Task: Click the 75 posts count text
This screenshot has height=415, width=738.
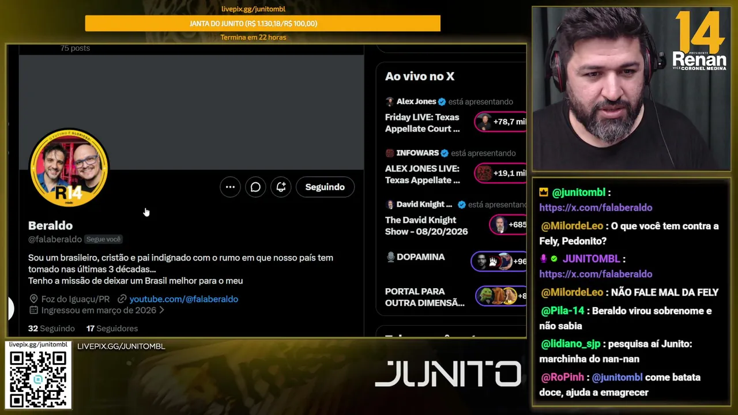Action: pyautogui.click(x=75, y=48)
